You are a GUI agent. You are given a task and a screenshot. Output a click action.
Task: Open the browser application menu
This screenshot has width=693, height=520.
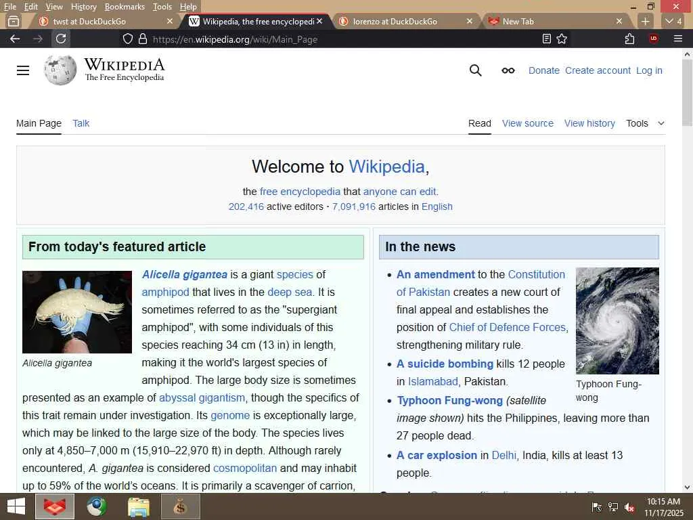coord(678,39)
